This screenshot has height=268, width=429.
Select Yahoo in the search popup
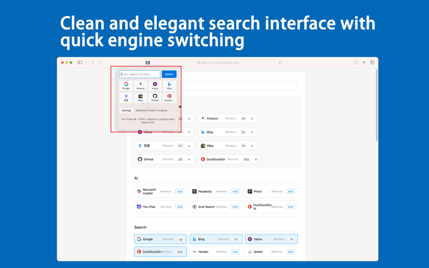coord(155,86)
